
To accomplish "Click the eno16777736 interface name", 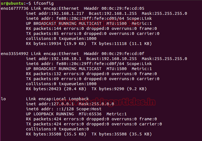I will 15,8.
